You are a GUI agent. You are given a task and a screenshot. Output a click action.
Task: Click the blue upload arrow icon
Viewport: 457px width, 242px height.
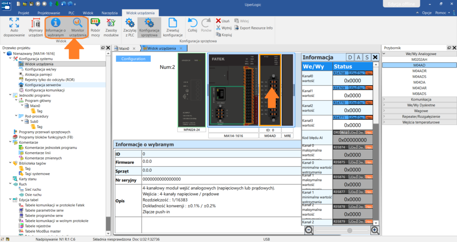coord(51,4)
